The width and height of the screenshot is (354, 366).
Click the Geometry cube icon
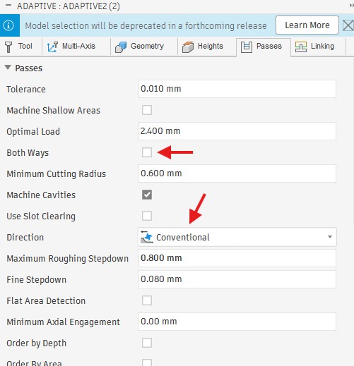121,47
